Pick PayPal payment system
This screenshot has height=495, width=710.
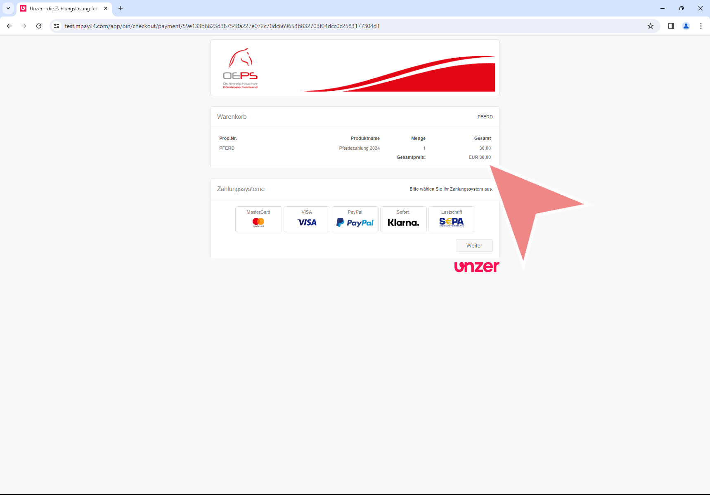pyautogui.click(x=355, y=219)
